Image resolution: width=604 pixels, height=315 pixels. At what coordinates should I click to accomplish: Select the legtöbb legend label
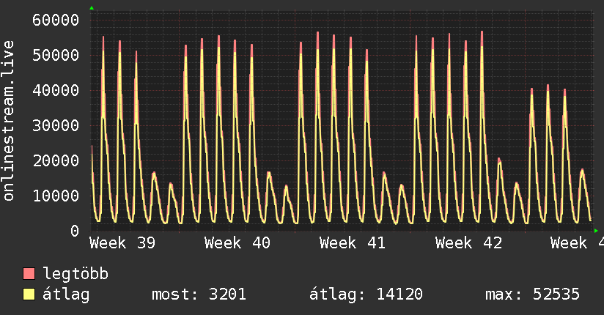point(76,274)
